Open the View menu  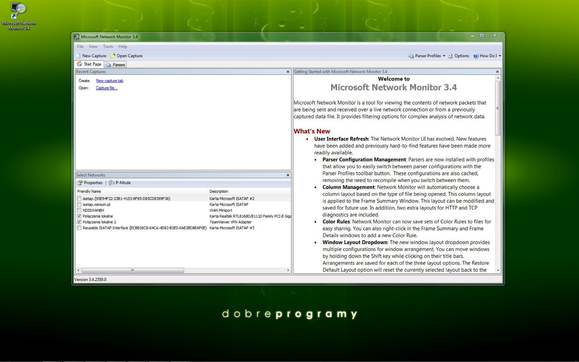click(93, 47)
